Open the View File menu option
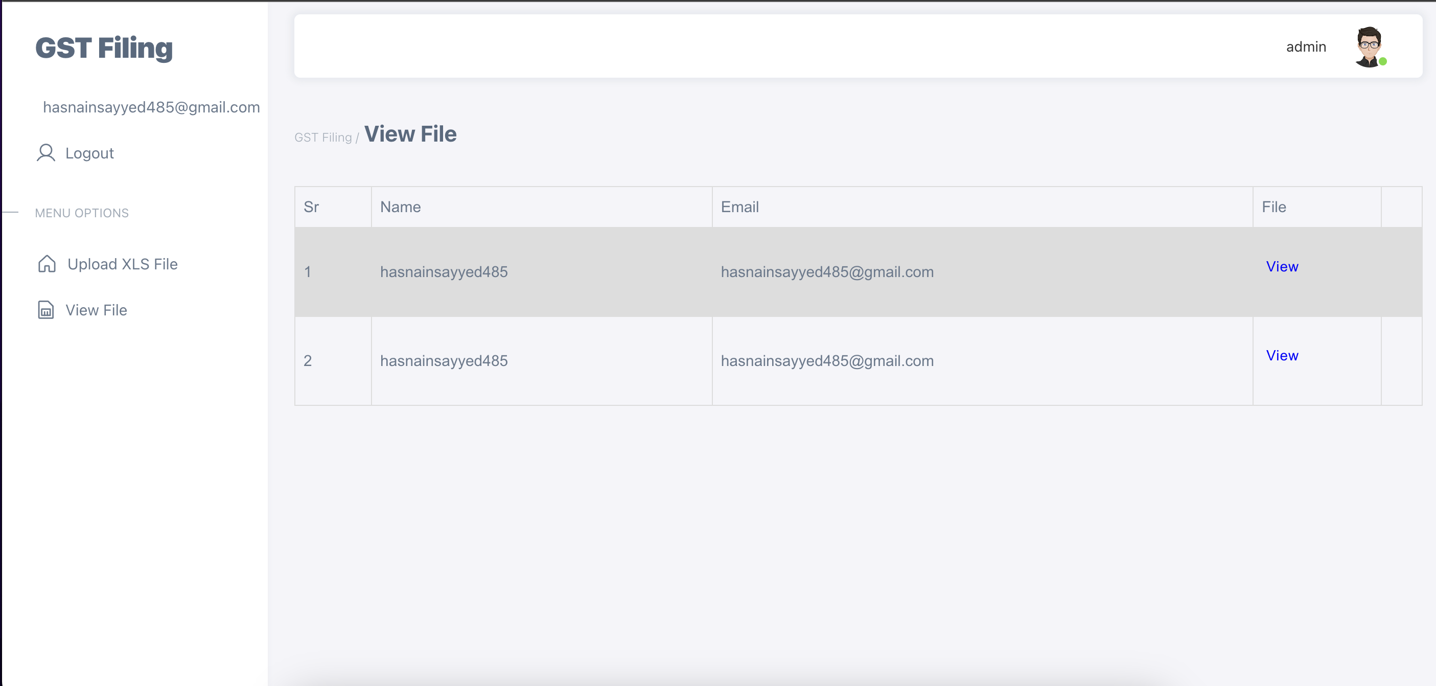1436x686 pixels. (x=96, y=310)
